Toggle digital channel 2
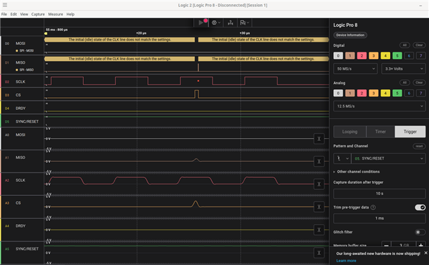 [361, 56]
